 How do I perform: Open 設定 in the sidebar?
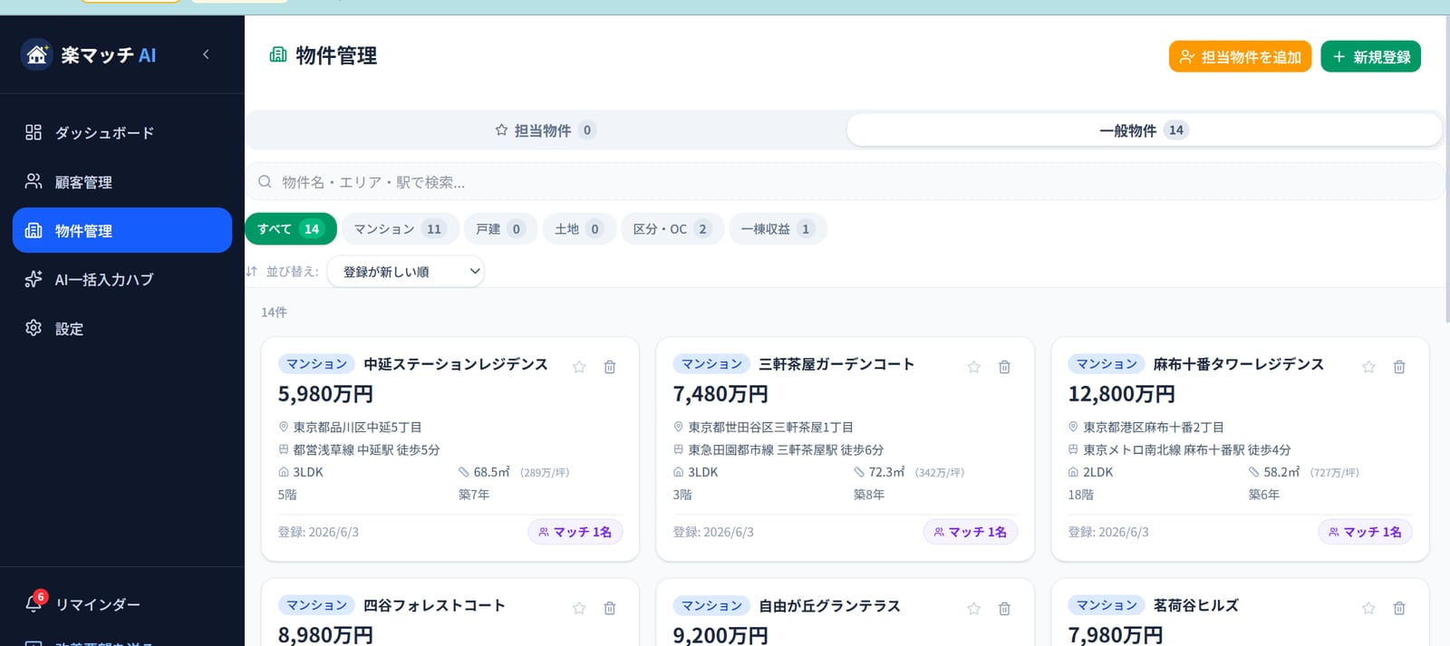(x=122, y=328)
